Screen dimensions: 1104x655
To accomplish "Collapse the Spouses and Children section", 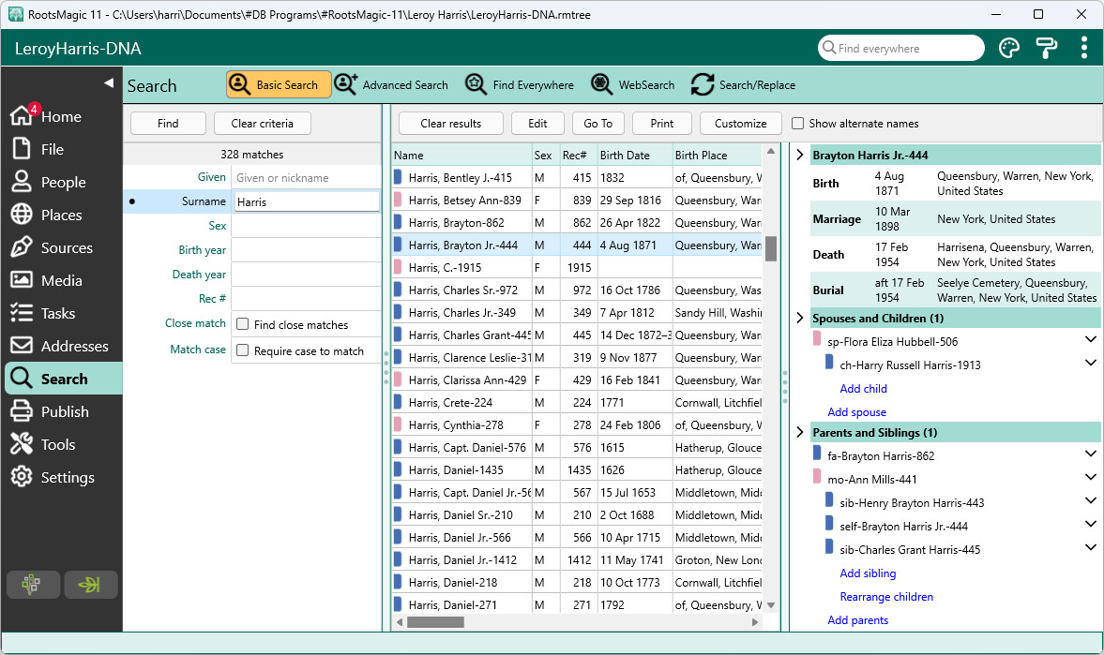I will 800,319.
